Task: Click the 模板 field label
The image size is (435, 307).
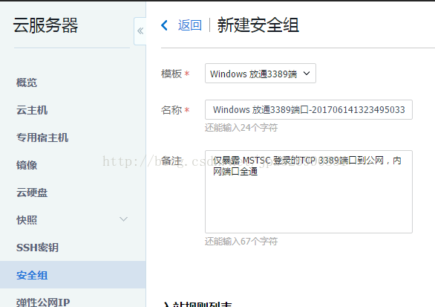Action: pyautogui.click(x=171, y=74)
